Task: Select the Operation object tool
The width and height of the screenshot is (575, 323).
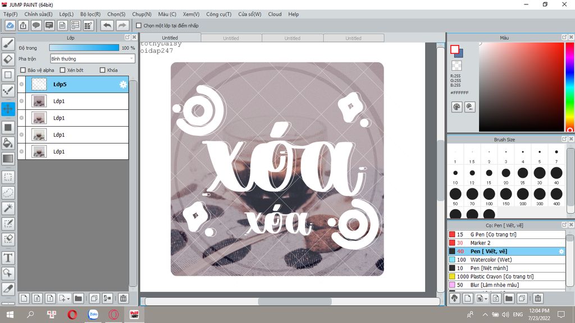Action: coord(8,273)
